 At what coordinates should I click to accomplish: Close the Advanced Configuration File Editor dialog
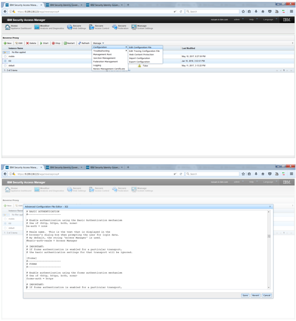[270, 207]
